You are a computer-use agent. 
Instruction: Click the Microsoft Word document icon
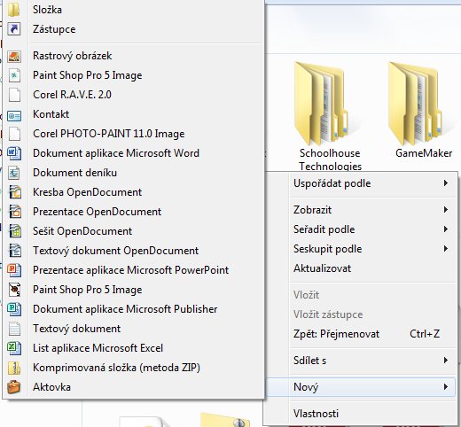tap(14, 153)
